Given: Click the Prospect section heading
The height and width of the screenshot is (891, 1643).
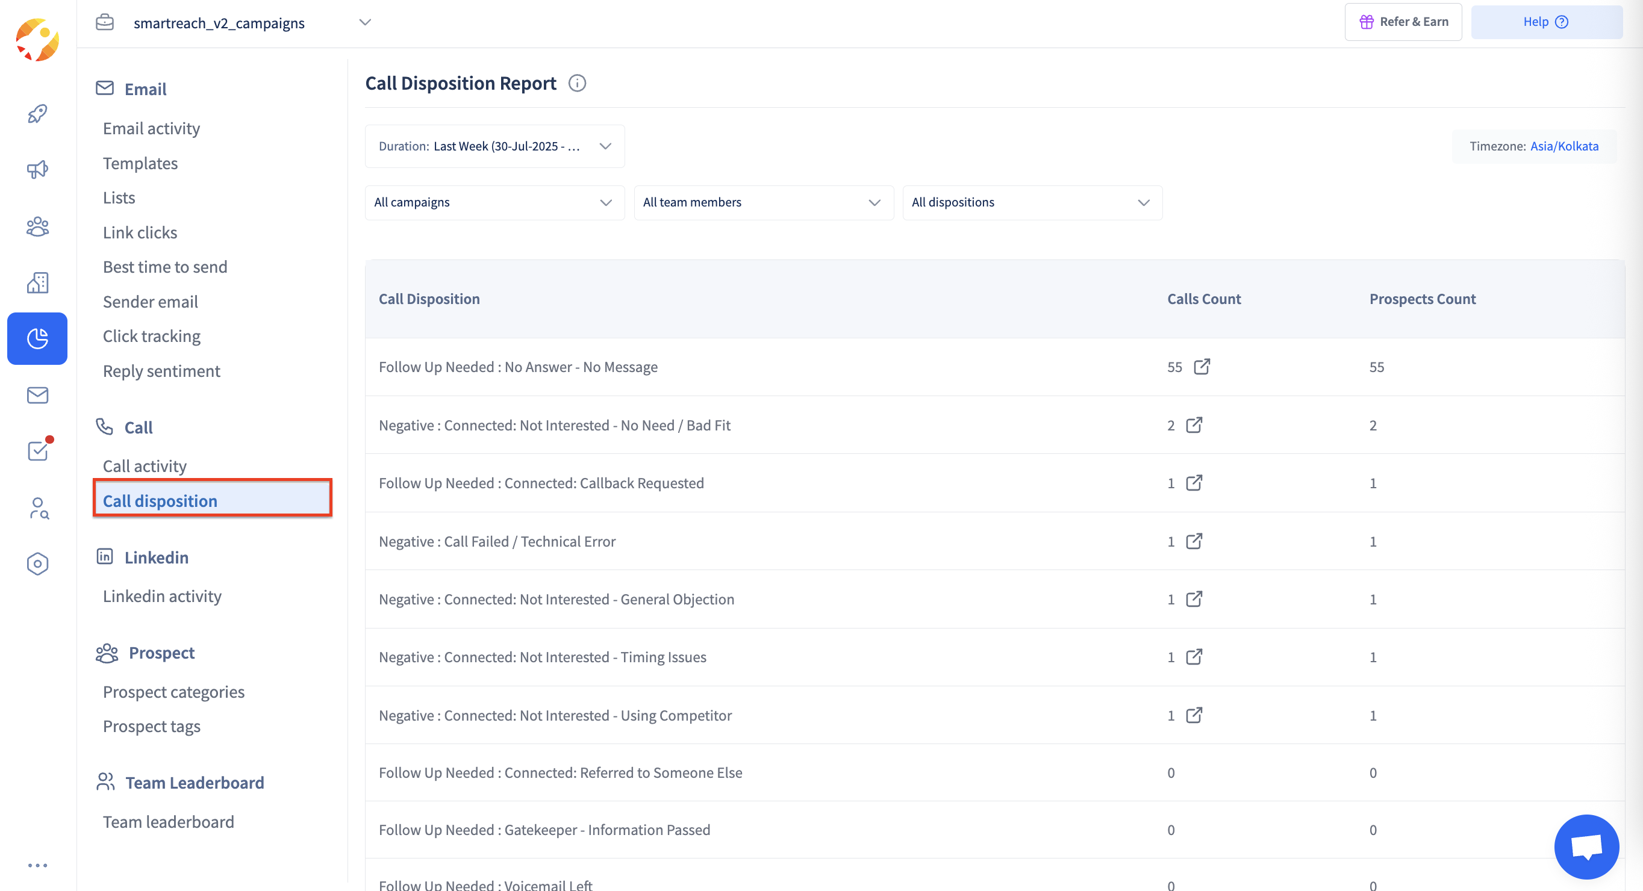Looking at the screenshot, I should click(161, 653).
